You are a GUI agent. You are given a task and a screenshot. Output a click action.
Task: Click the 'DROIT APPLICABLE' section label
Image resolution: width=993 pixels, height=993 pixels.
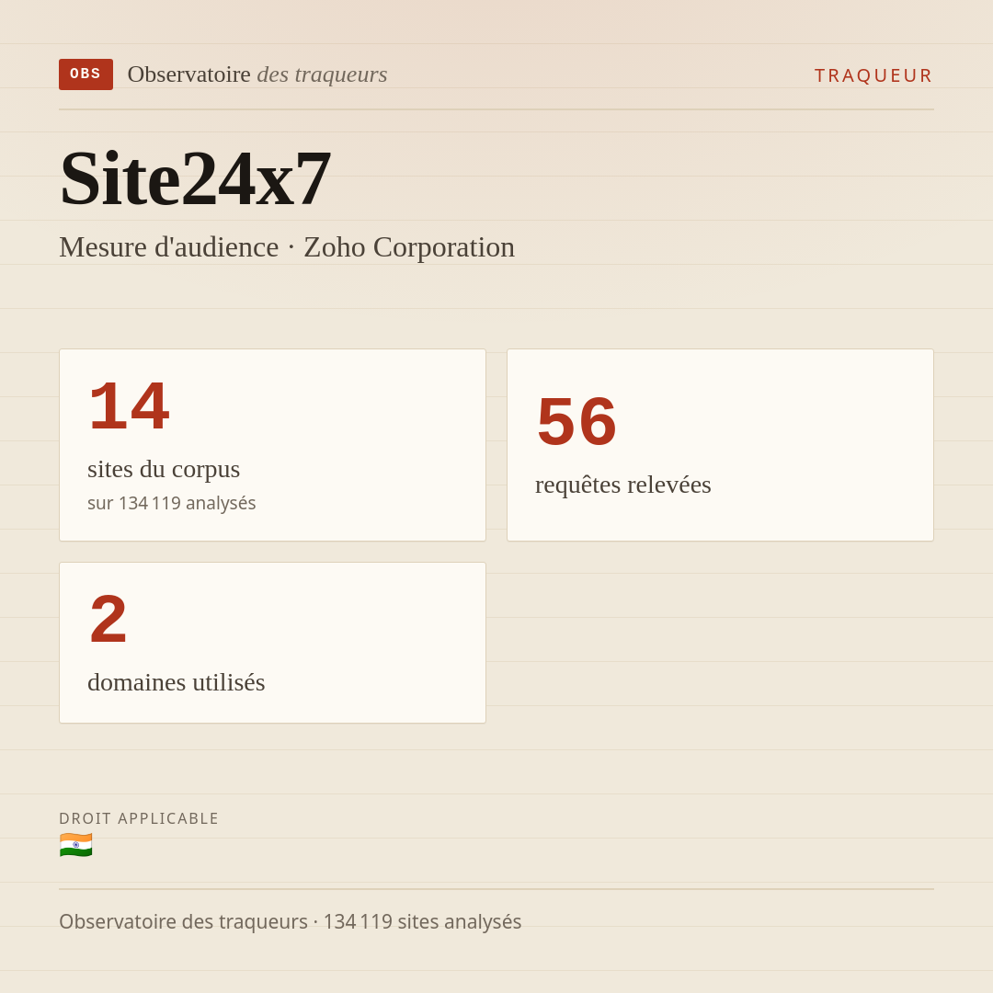click(x=139, y=818)
